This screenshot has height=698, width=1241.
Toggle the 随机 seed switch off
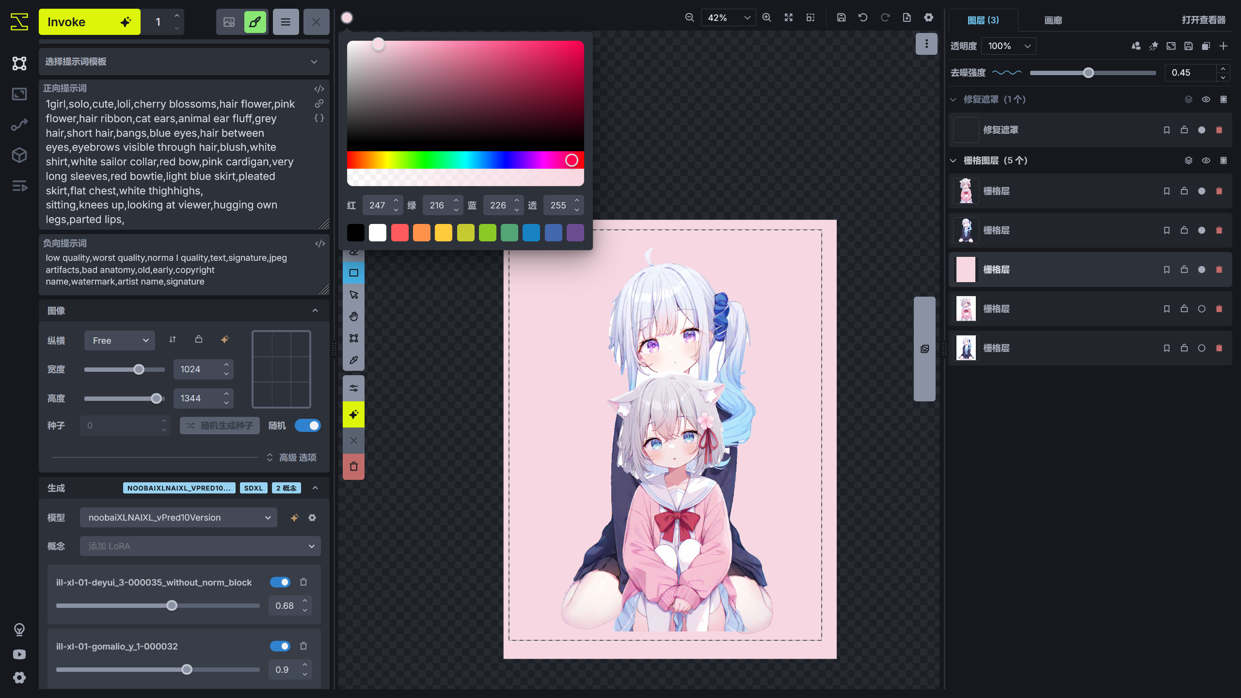click(x=308, y=425)
